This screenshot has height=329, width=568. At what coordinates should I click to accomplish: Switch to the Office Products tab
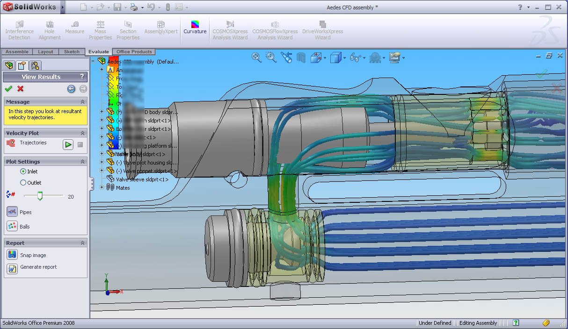[x=134, y=52]
